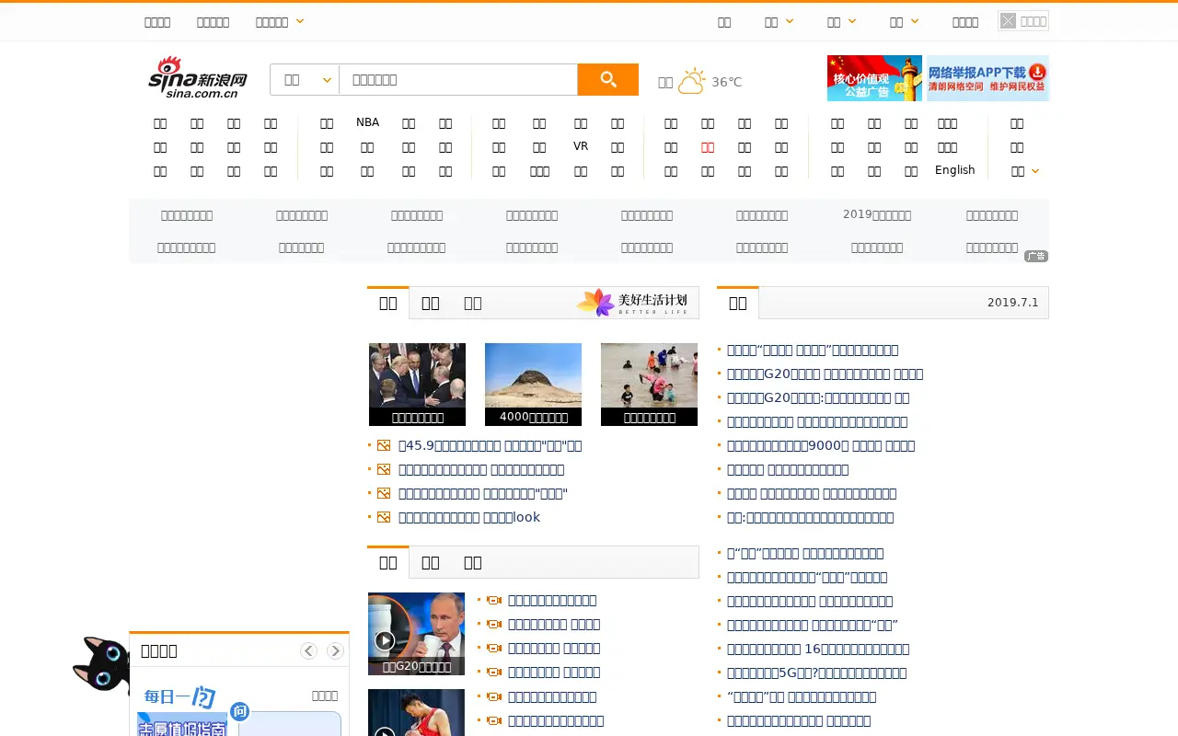Open the desert mound photo captioned 4000
The image size is (1178, 736).
pos(533,375)
